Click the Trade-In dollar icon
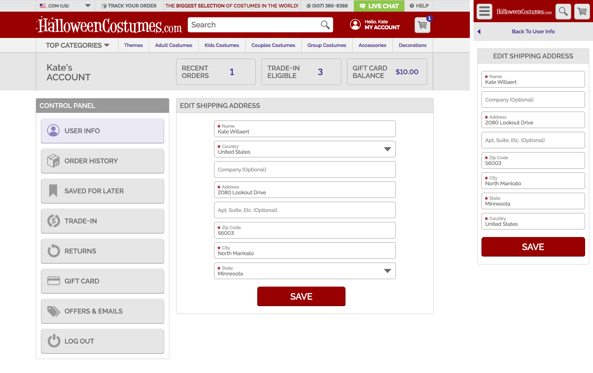The height and width of the screenshot is (373, 593). point(53,221)
